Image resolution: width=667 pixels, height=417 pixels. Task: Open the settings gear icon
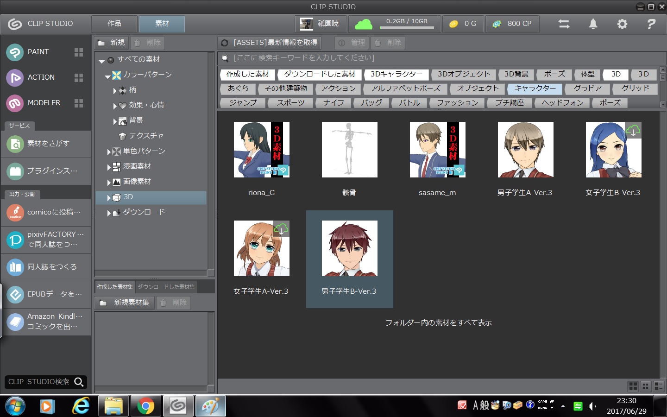622,24
